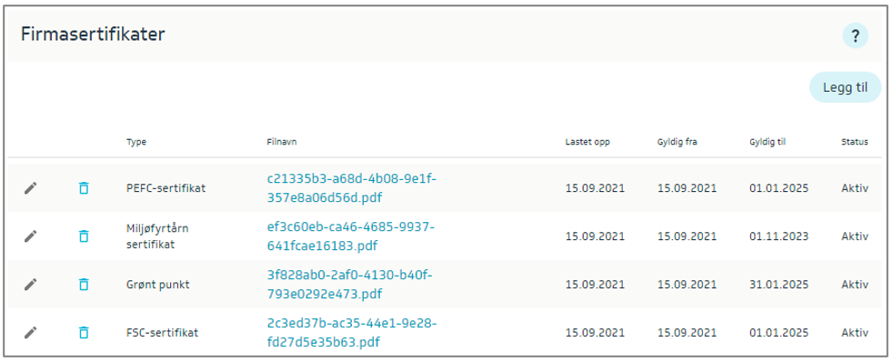The width and height of the screenshot is (893, 362).
Task: Click trash icon for FSC-sertifikat
Action: (84, 333)
